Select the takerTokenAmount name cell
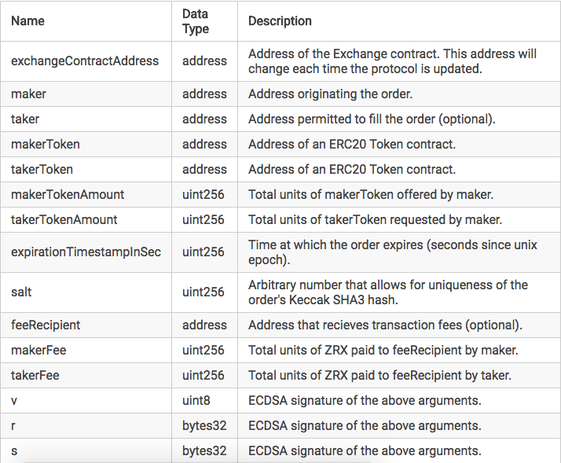Viewport: 561px width, 463px height. click(67, 220)
